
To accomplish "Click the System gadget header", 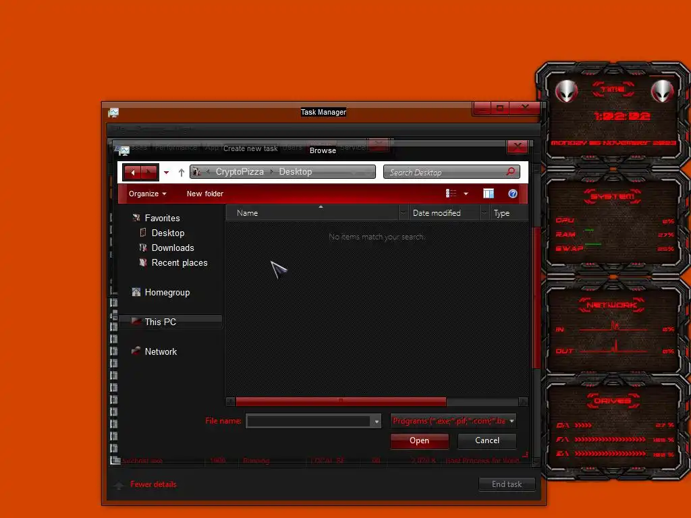I will [x=613, y=196].
